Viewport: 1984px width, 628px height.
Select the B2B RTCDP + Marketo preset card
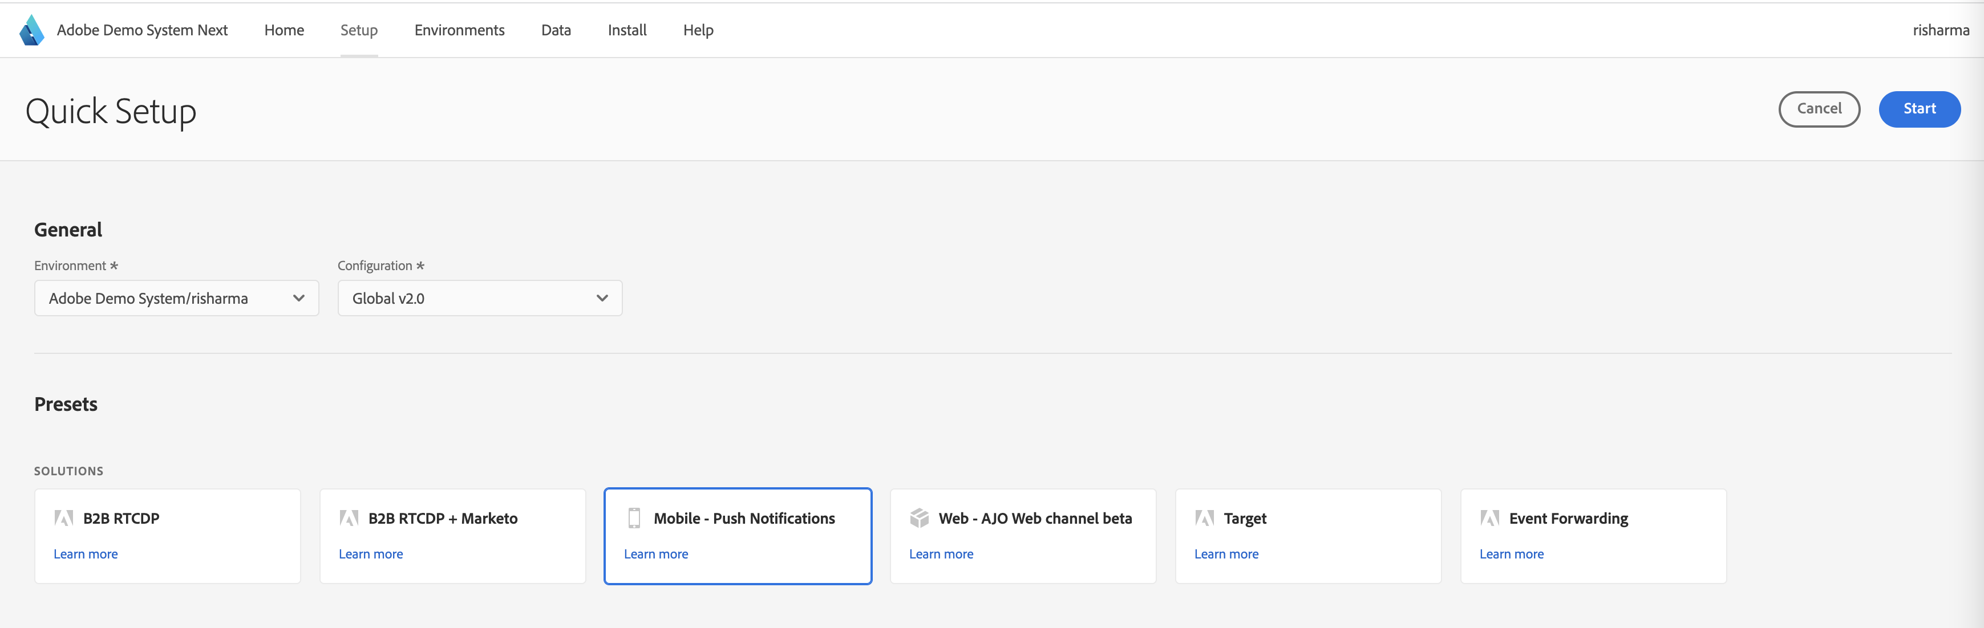pyautogui.click(x=453, y=536)
